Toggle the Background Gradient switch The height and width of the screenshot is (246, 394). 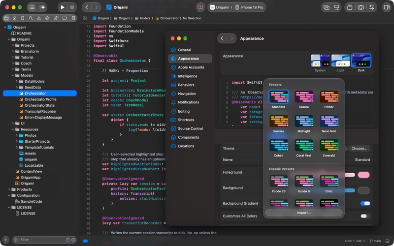click(x=365, y=203)
